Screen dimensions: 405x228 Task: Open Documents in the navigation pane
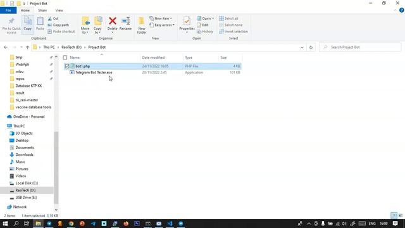25,148
